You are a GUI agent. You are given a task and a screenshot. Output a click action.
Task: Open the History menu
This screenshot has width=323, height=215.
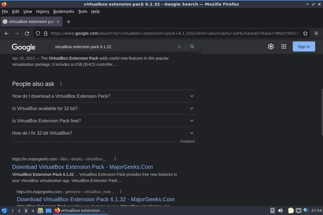click(x=43, y=11)
